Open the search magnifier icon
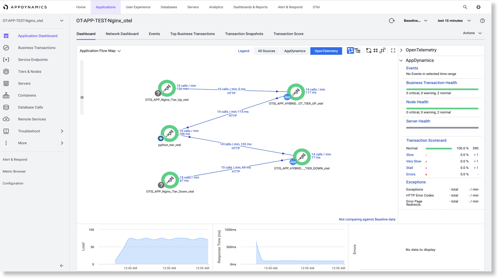Viewport: 498px width, 278px height. pos(465,7)
